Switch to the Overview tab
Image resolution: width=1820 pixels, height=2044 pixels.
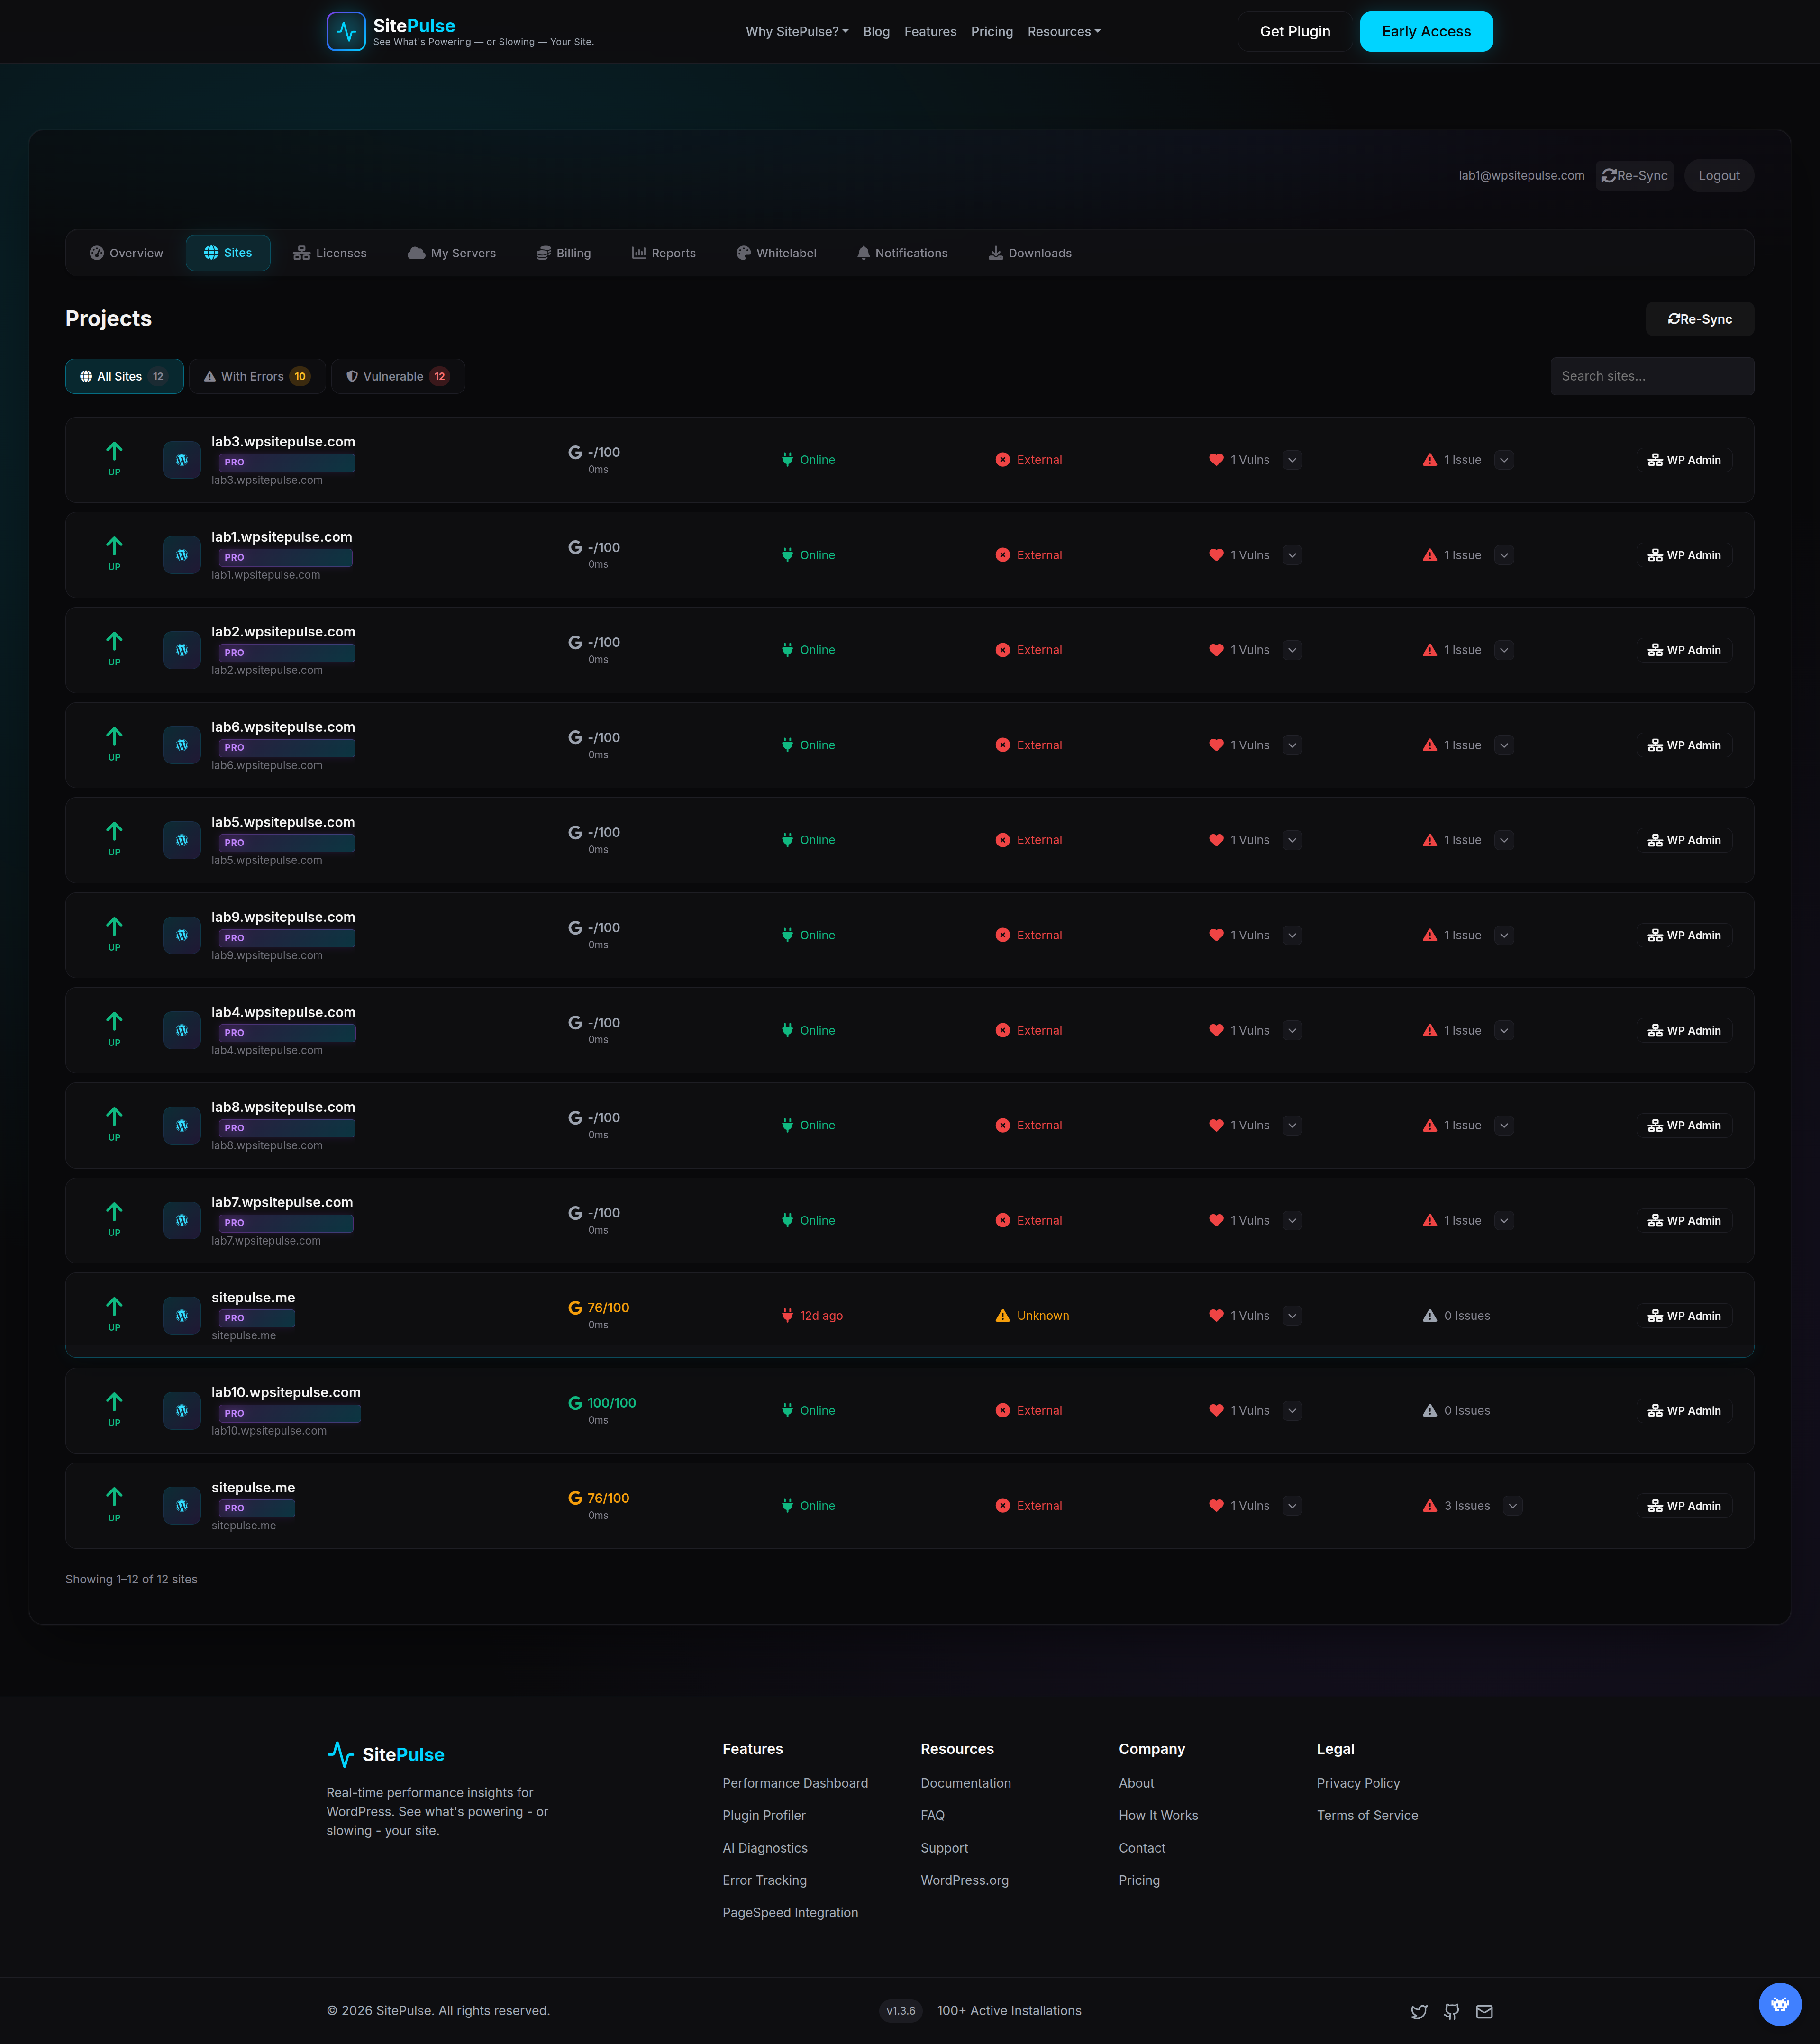click(126, 253)
